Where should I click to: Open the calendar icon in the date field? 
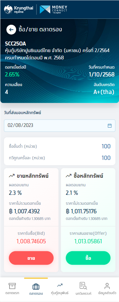point(109,126)
